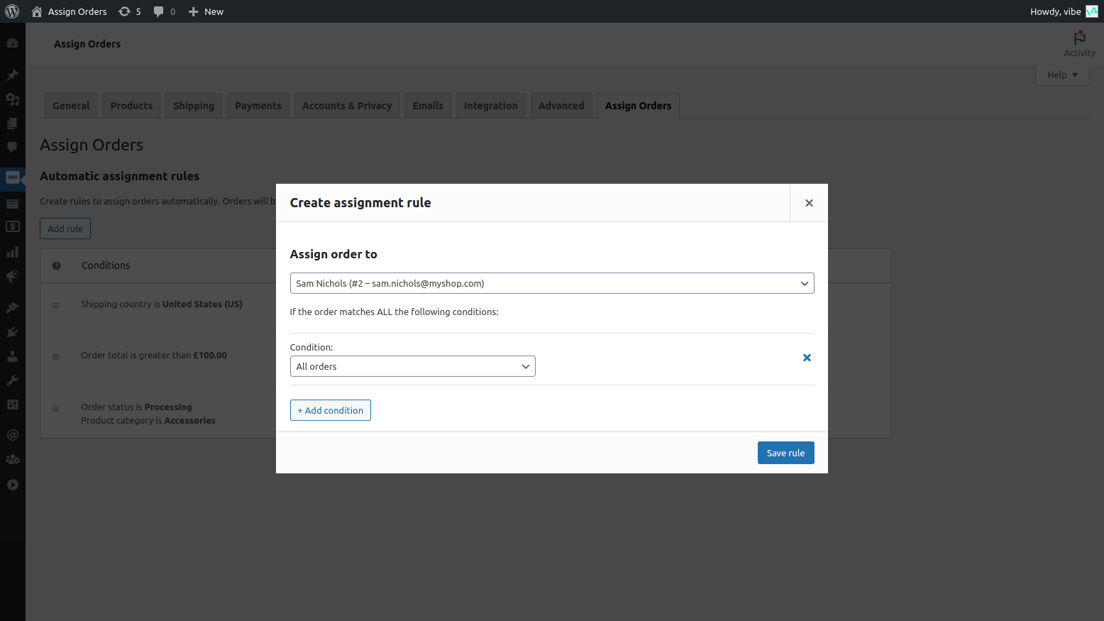Open the Activity flag icon
Screen dimensions: 1104x621
click(x=1079, y=37)
